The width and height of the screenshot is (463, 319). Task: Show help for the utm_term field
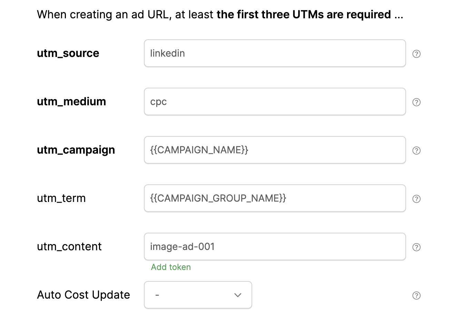coord(416,199)
